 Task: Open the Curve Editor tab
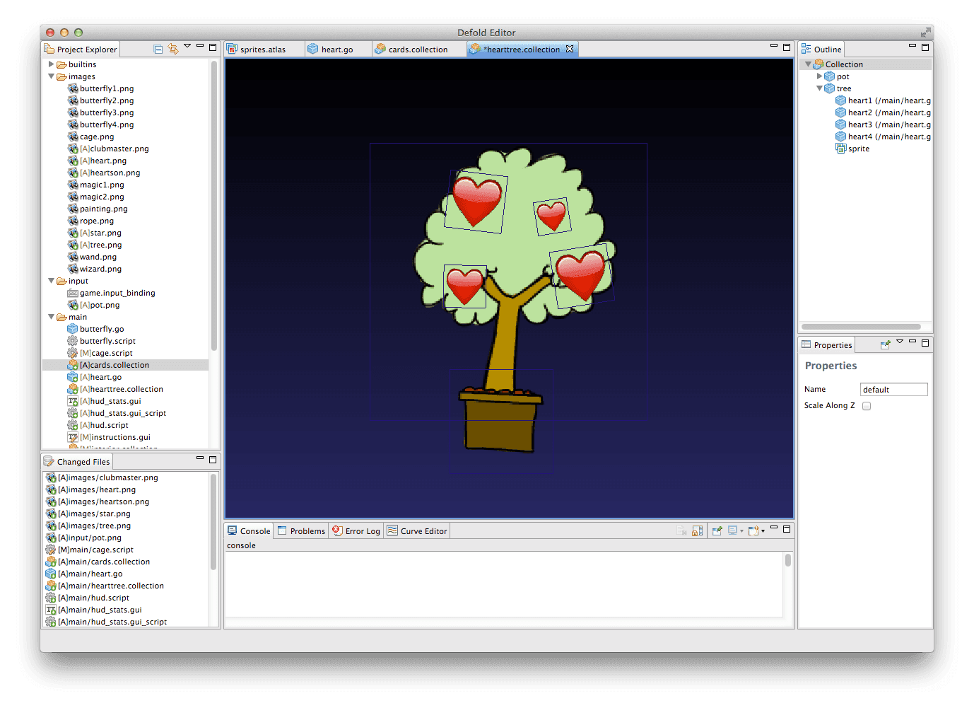(x=416, y=530)
